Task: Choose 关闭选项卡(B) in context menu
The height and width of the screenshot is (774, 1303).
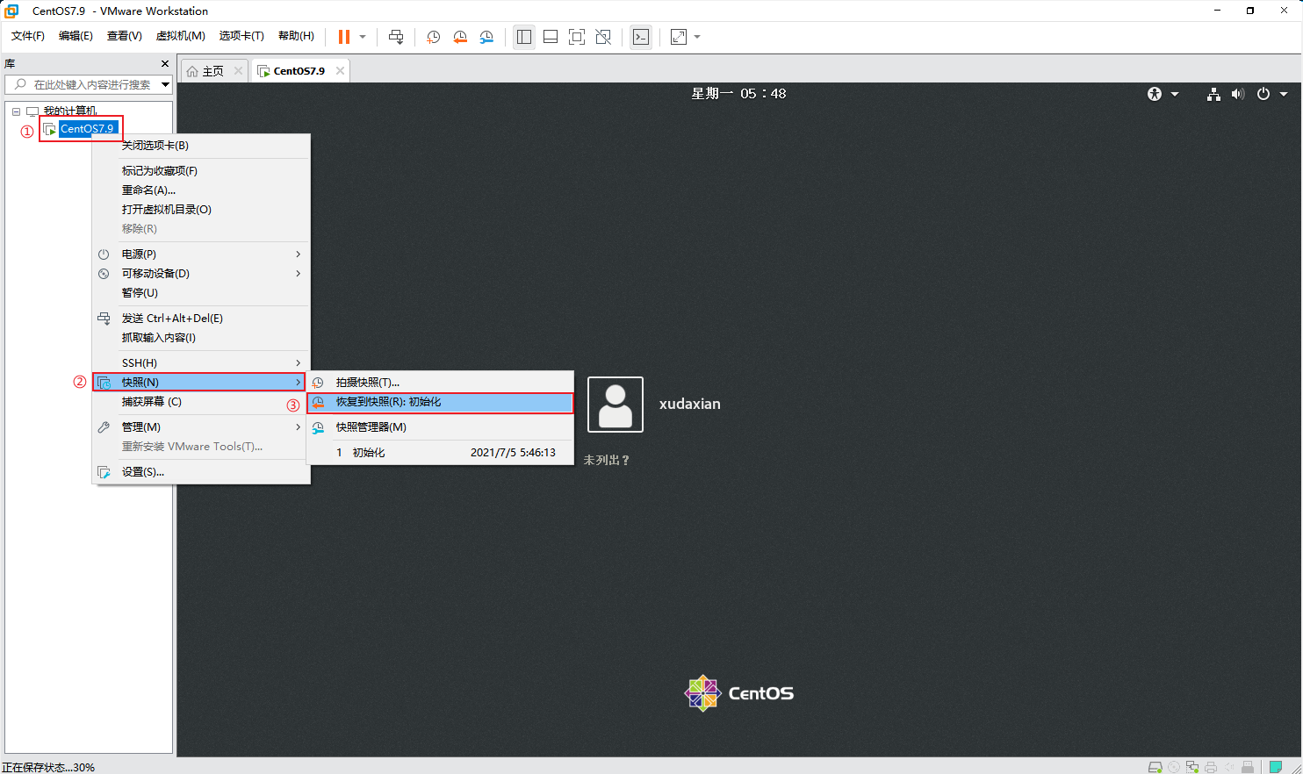Action: click(x=202, y=146)
